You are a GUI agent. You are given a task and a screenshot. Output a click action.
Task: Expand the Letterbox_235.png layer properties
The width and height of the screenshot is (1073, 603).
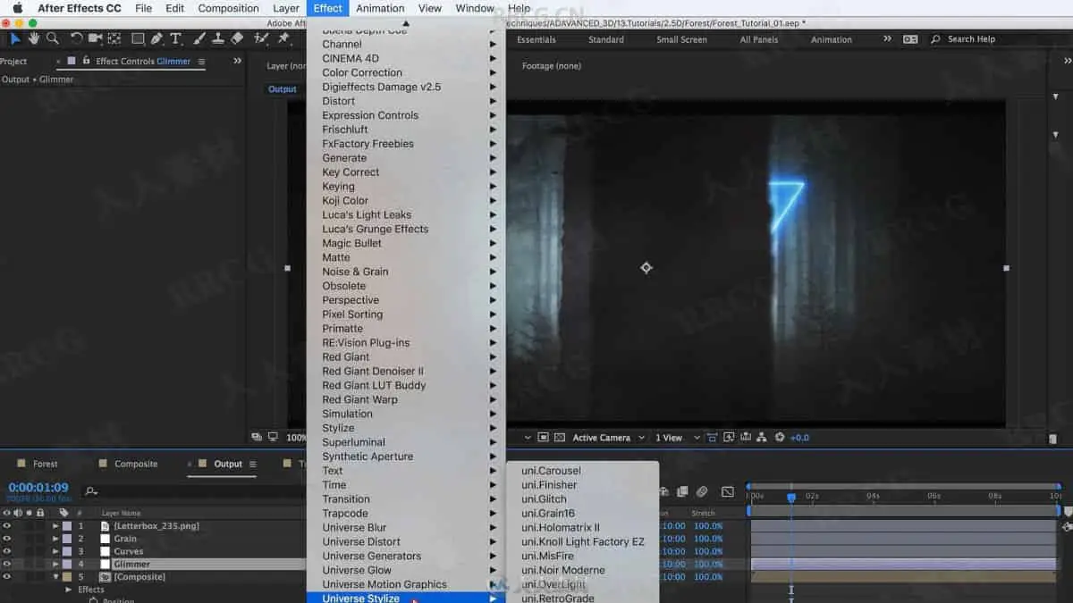pyautogui.click(x=55, y=526)
